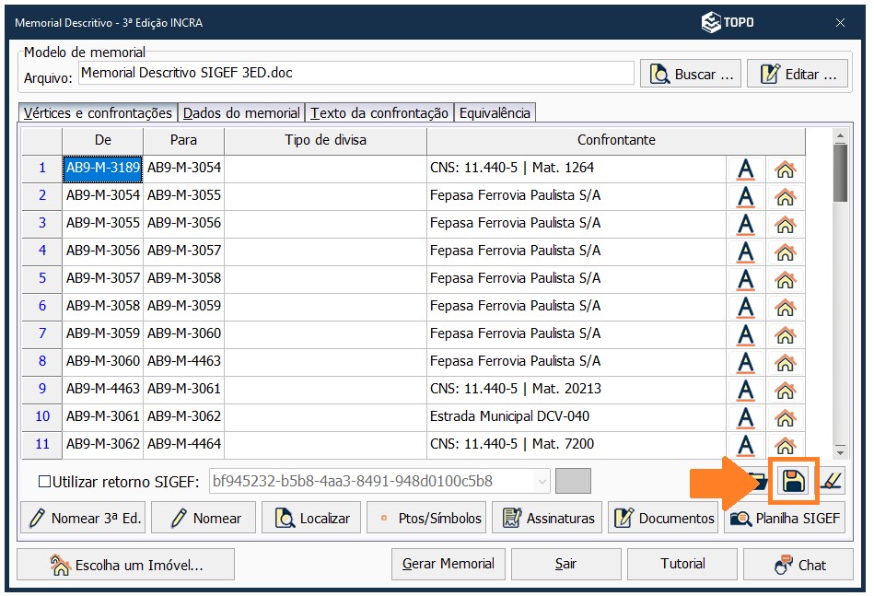Expand the SIGEF return code dropdown
Screen dimensions: 874x596
click(541, 481)
